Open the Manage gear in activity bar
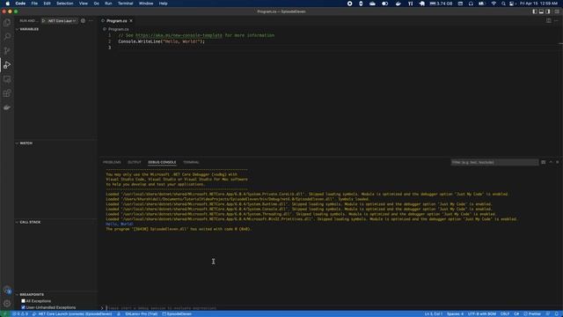The height and width of the screenshot is (317, 563). [x=7, y=303]
